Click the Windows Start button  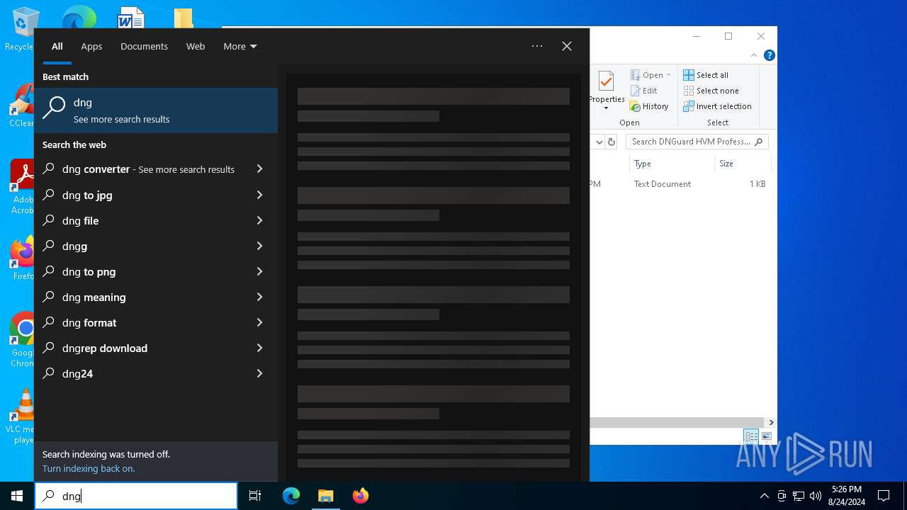17,496
